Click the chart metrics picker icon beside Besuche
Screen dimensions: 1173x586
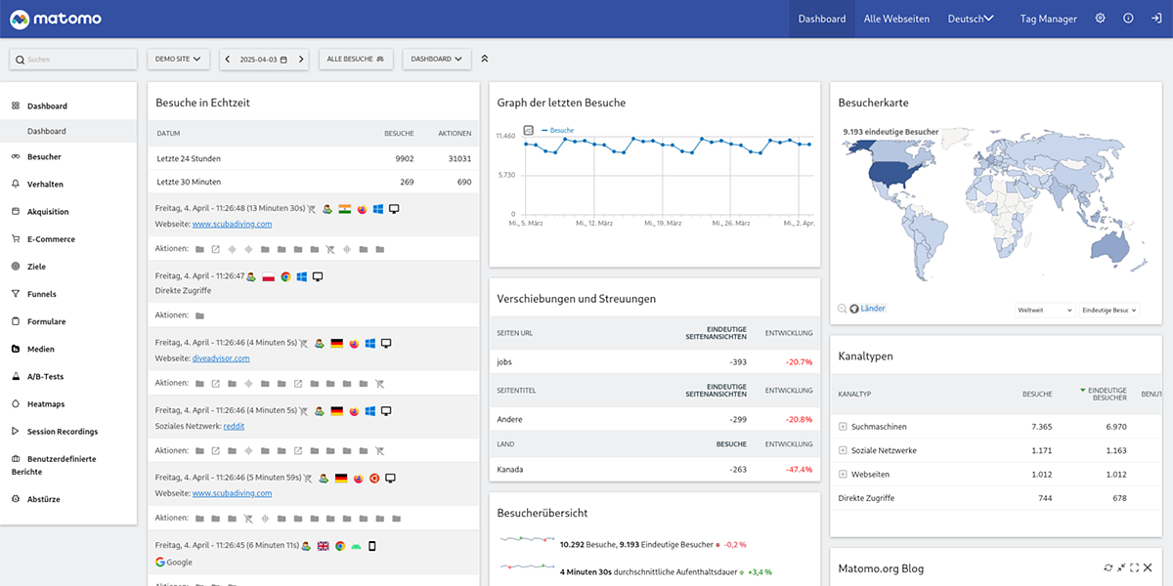coord(529,130)
